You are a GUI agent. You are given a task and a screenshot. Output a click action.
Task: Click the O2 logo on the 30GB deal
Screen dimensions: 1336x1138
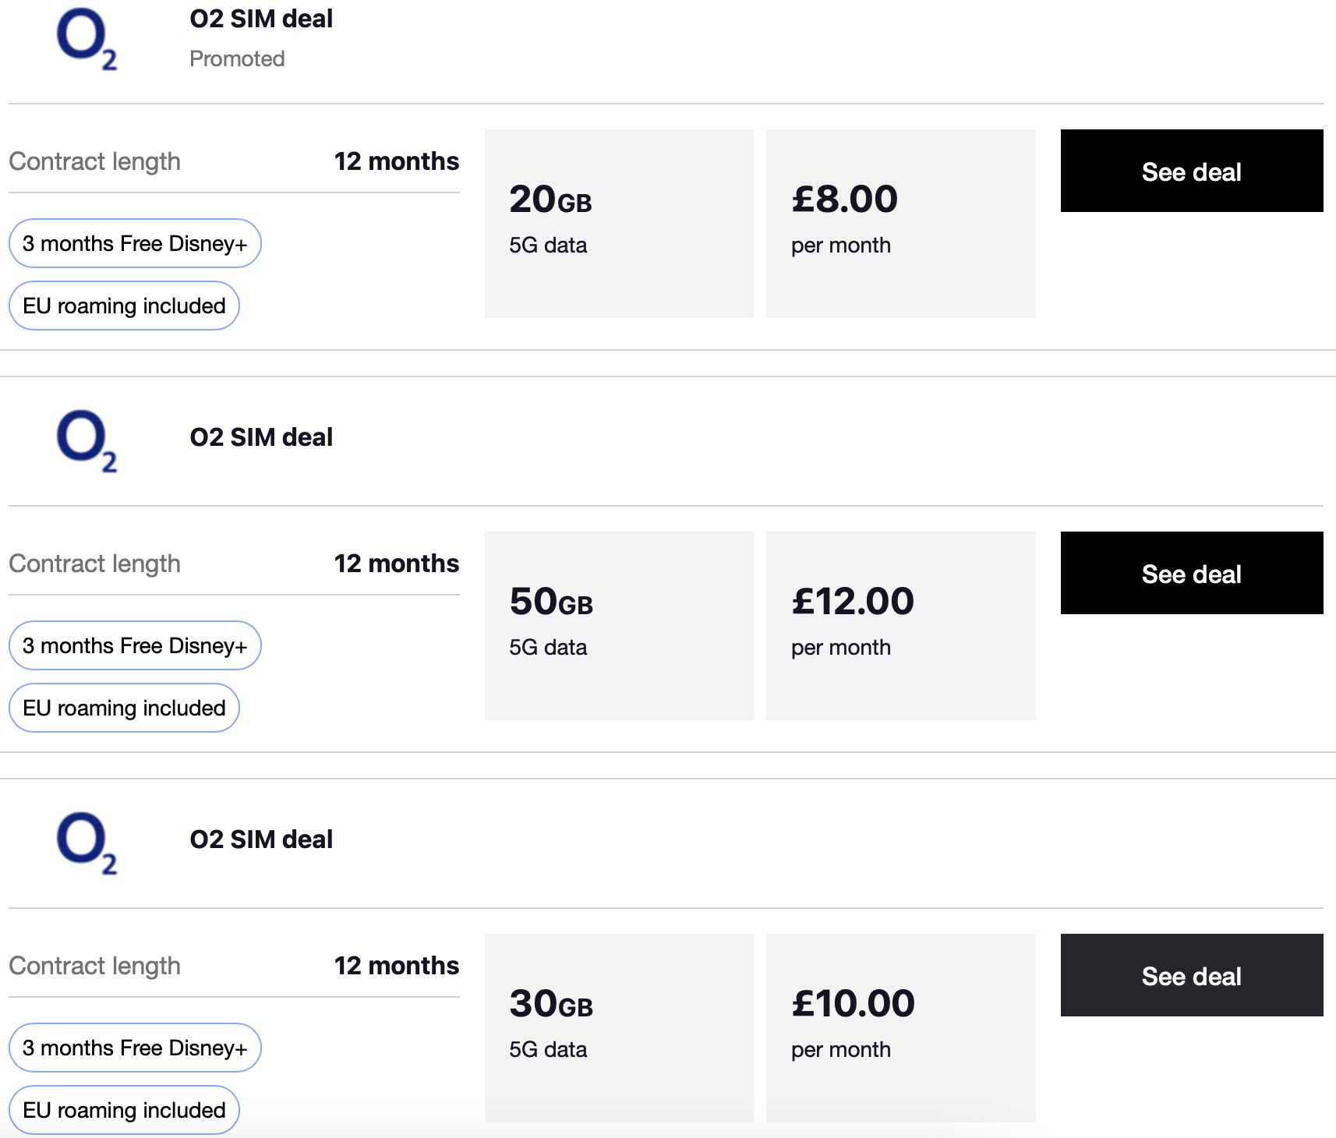[x=86, y=843]
